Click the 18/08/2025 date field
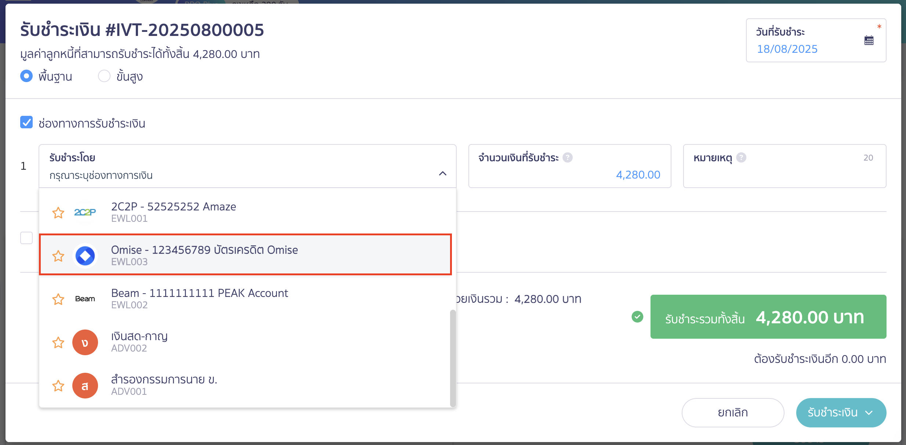The height and width of the screenshot is (445, 906). coord(816,40)
